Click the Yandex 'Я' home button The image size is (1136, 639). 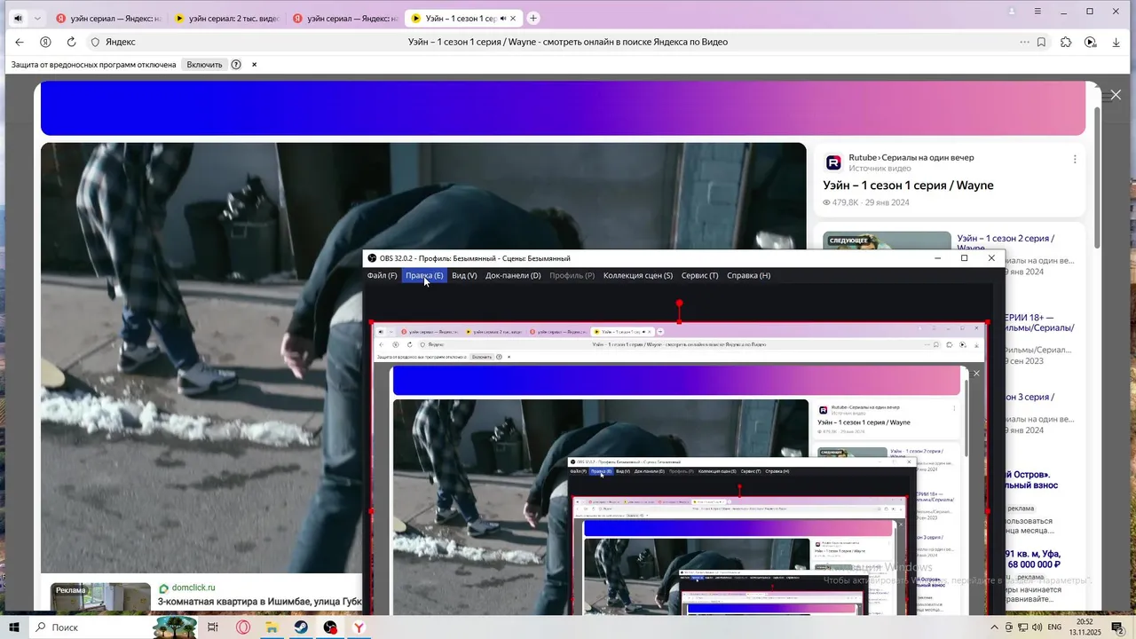(x=45, y=42)
